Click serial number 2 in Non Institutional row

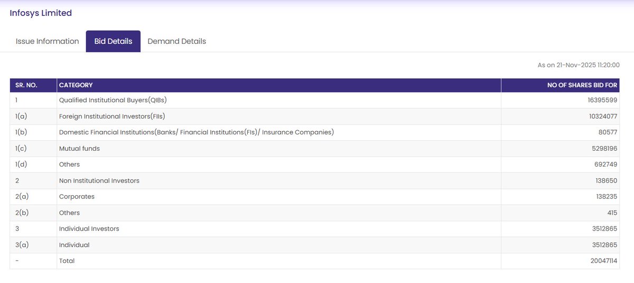17,180
